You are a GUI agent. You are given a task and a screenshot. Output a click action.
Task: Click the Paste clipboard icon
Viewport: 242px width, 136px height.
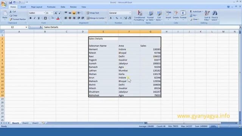pyautogui.click(x=5, y=14)
